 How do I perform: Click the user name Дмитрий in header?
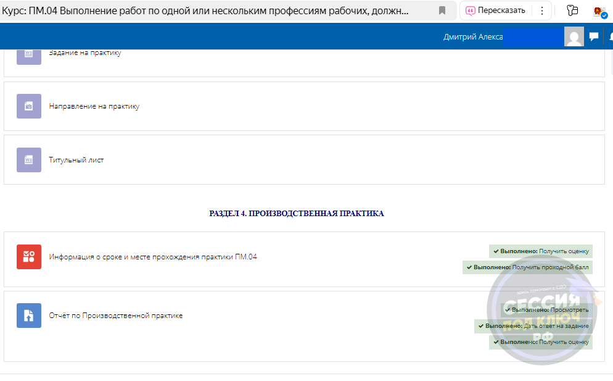472,36
